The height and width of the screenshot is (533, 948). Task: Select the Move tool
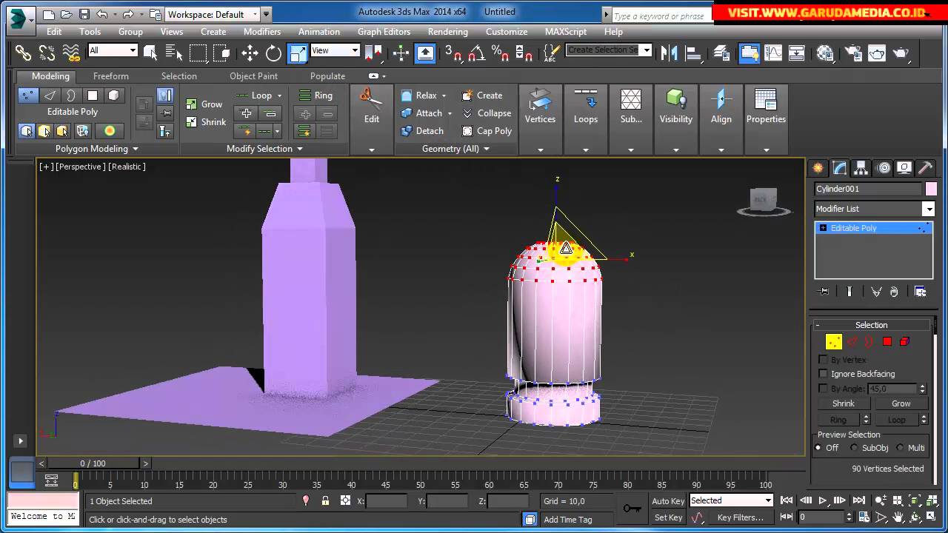(x=250, y=53)
